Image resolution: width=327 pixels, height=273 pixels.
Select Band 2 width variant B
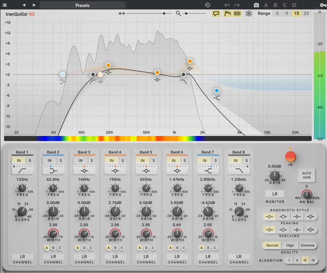click(x=53, y=248)
